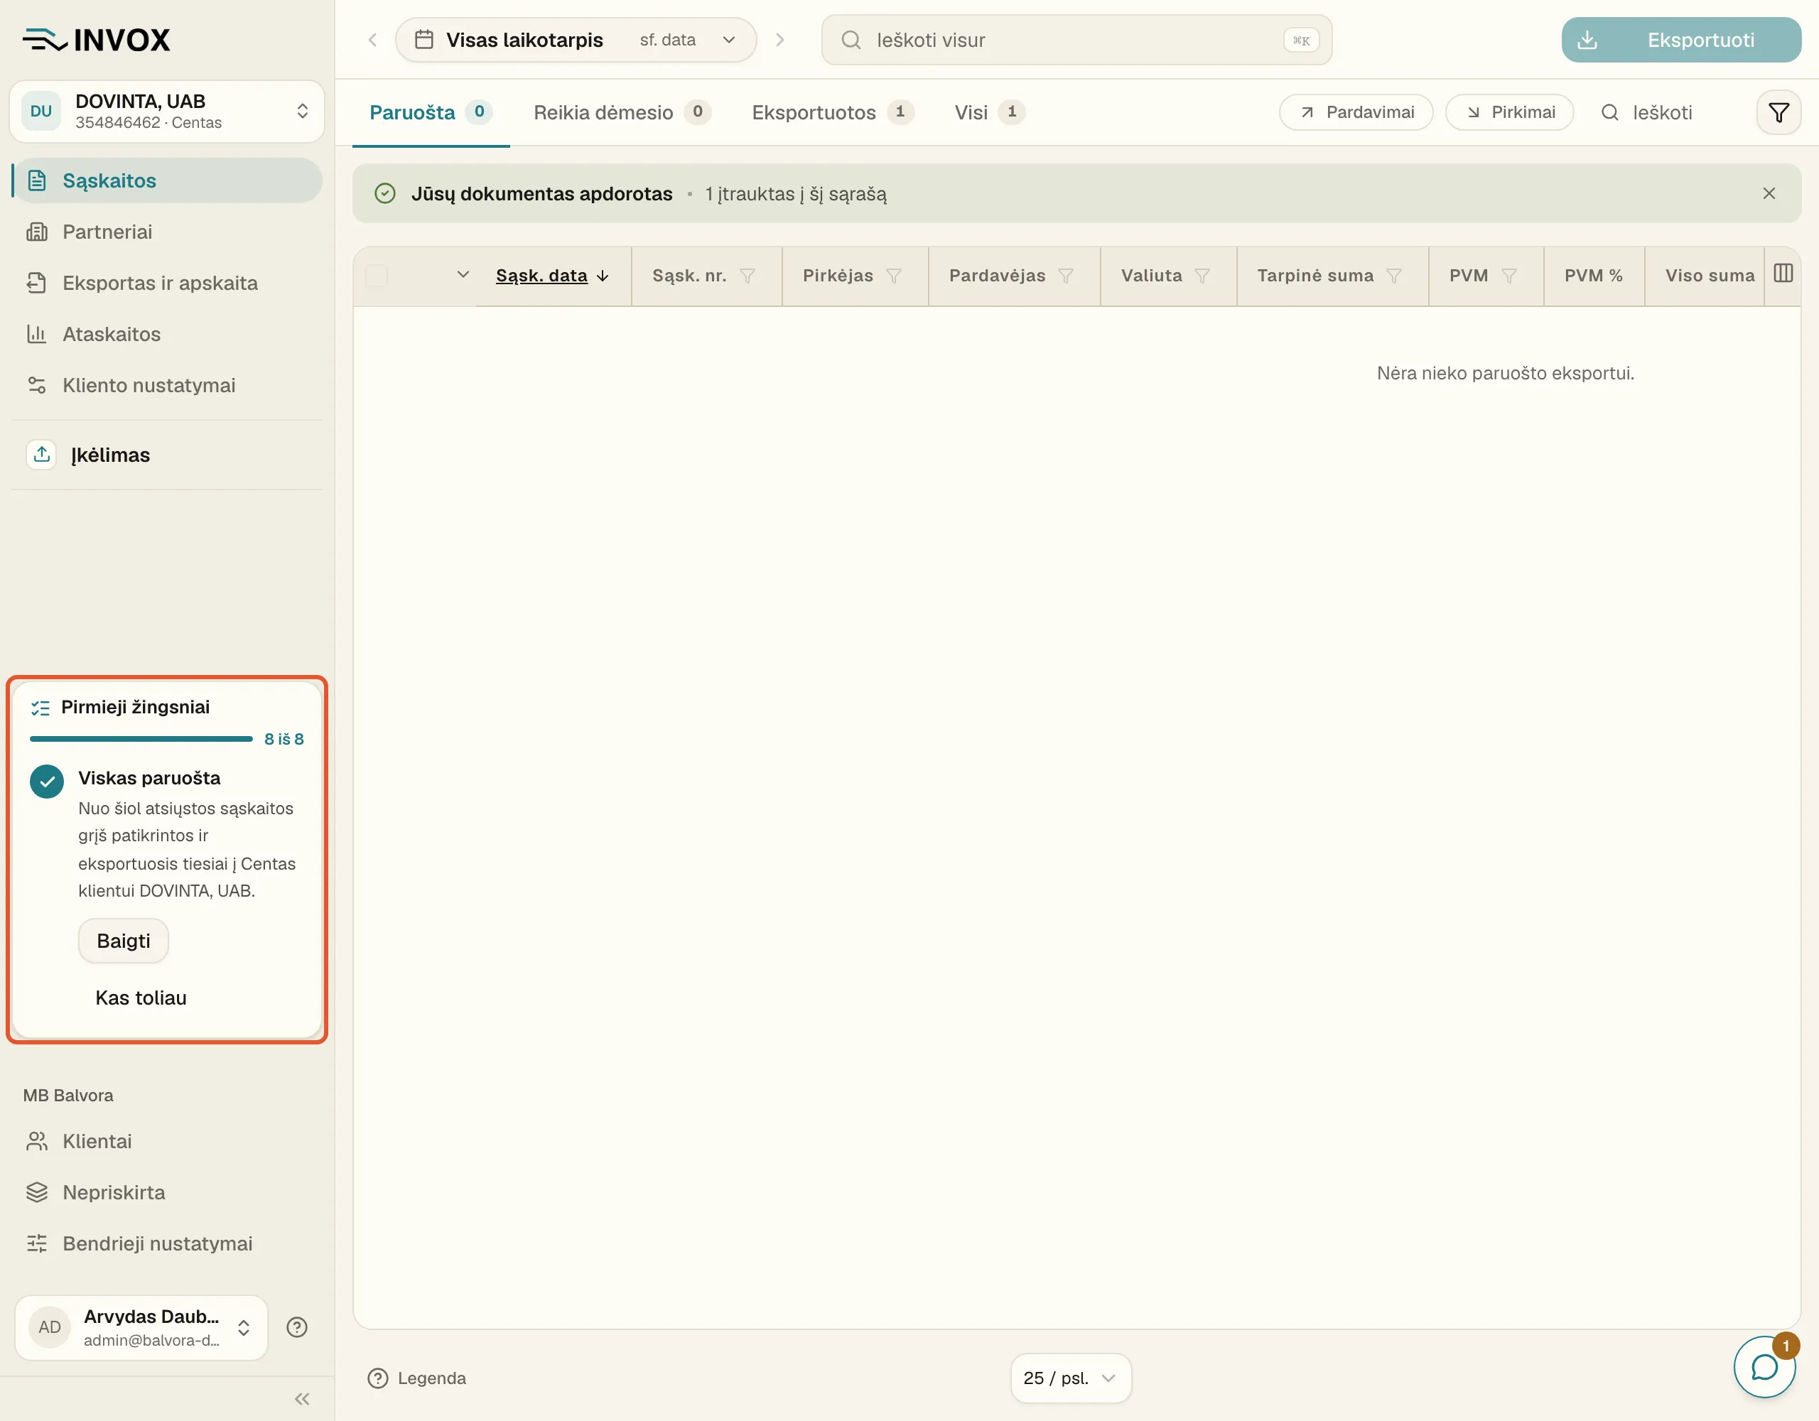
Task: Expand the Arvydas Daub... user account menu
Action: point(141,1327)
